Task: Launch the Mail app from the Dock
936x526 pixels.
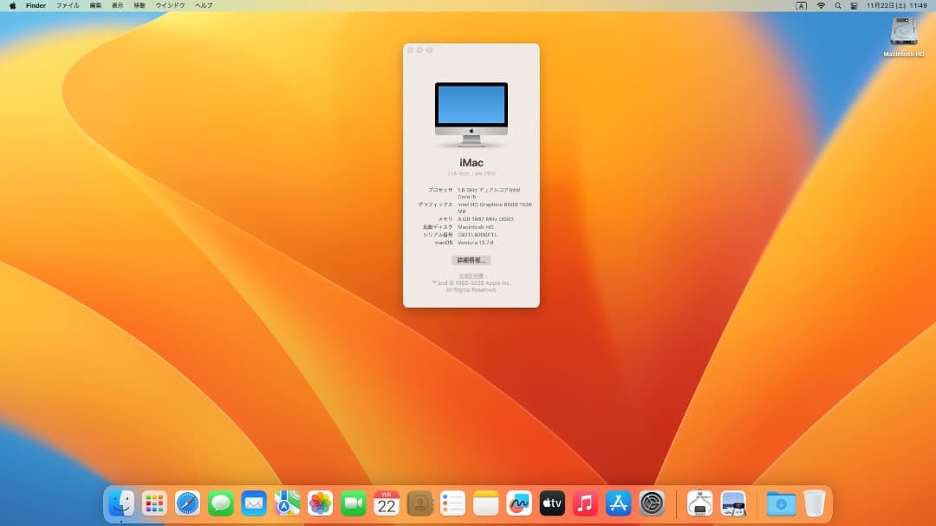Action: [x=254, y=503]
